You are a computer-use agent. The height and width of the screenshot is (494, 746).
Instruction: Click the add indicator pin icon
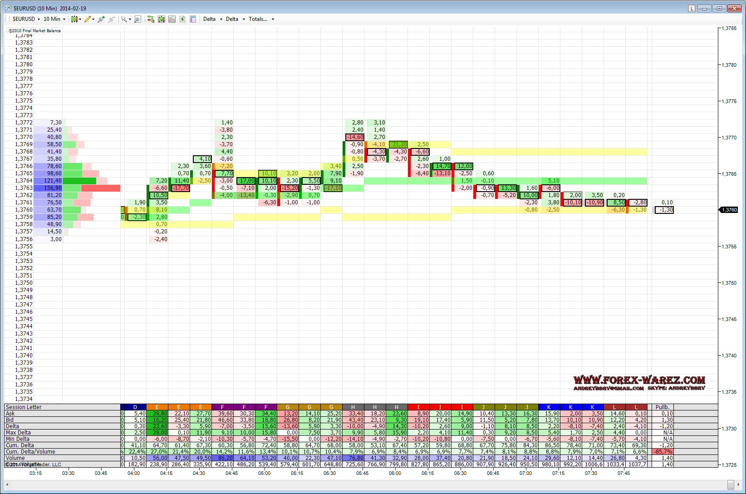(101, 19)
